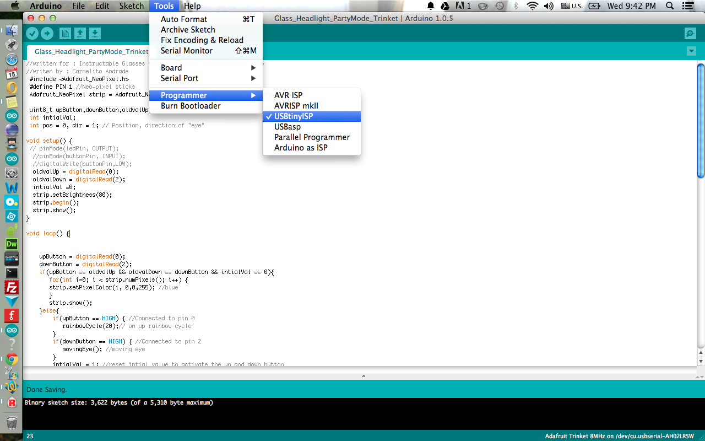Viewport: 705px width, 441px height.
Task: Open the Arduino application menu
Action: pyautogui.click(x=46, y=6)
